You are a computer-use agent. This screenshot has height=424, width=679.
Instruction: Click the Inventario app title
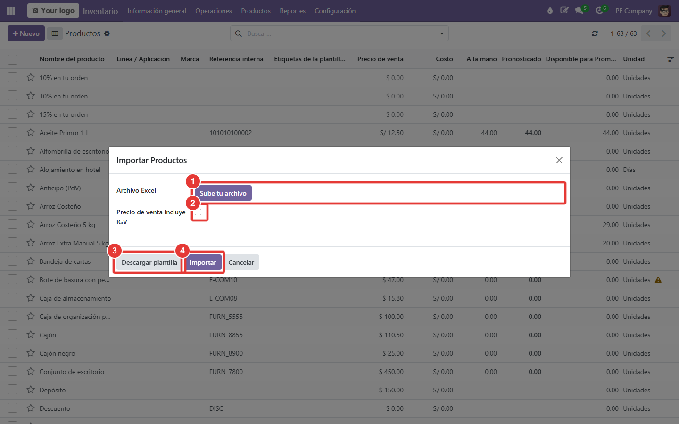tap(100, 11)
